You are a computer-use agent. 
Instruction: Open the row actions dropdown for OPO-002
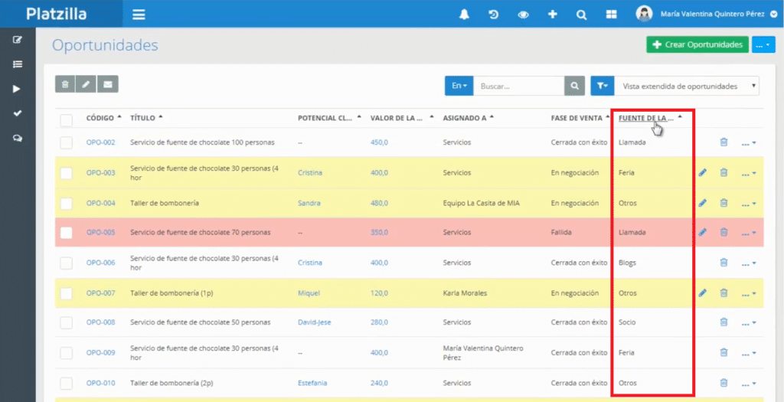749,143
